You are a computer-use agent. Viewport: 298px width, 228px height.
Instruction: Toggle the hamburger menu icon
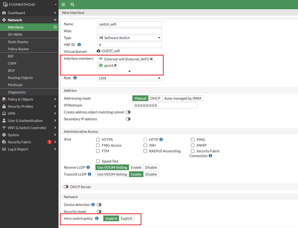click(x=63, y=5)
